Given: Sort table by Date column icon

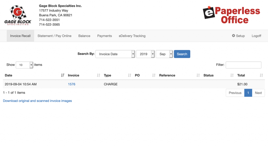Looking at the screenshot, I should (x=62, y=75).
